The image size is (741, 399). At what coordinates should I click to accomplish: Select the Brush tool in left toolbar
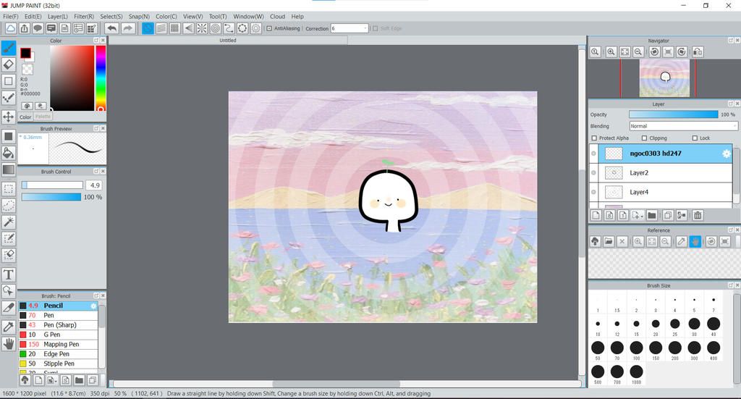(9, 48)
